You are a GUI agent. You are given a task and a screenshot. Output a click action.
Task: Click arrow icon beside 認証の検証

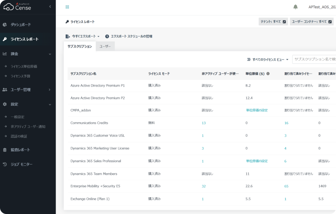6,136
